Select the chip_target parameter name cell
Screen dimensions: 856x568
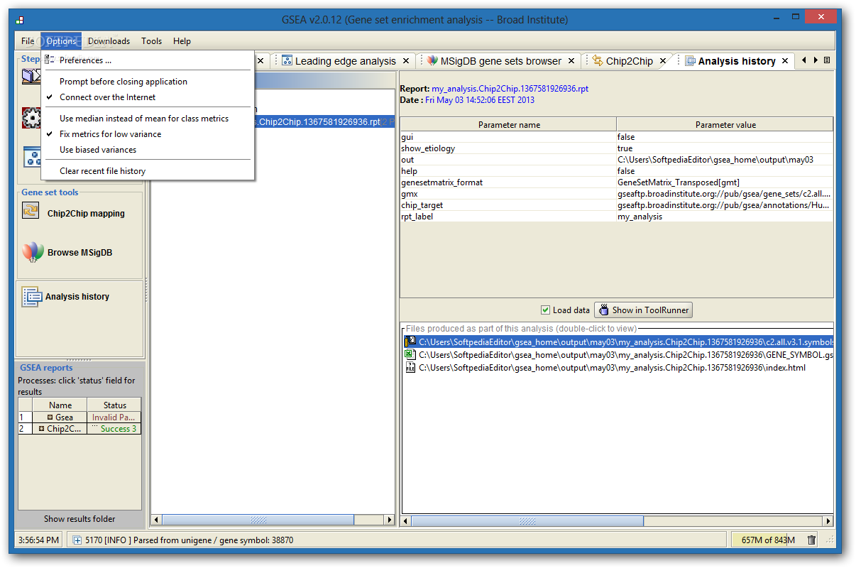coord(508,205)
